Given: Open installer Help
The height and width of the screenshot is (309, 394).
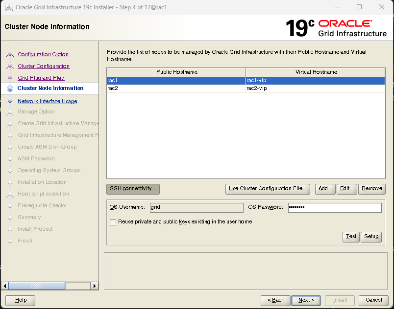Looking at the screenshot, I should [21, 300].
